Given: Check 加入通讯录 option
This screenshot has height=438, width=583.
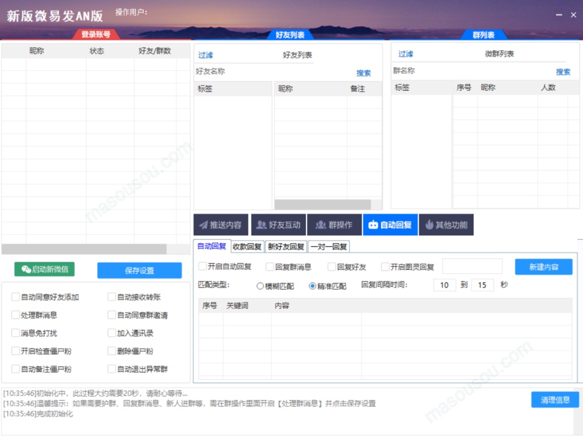Looking at the screenshot, I should tap(111, 332).
